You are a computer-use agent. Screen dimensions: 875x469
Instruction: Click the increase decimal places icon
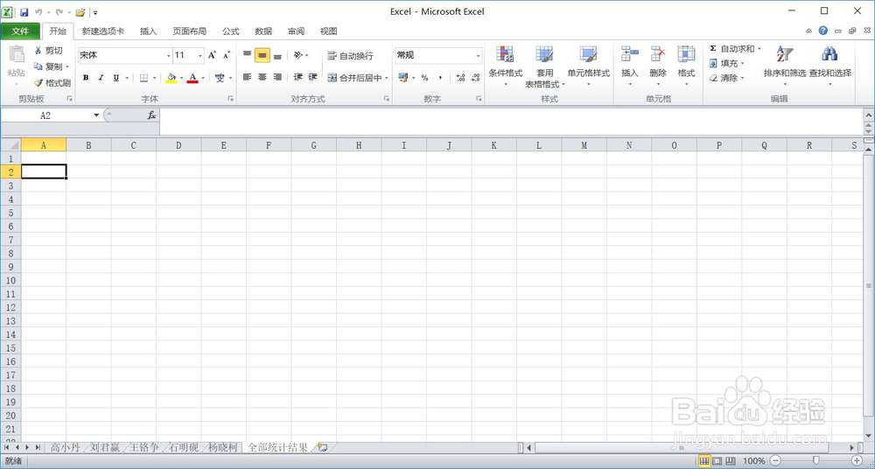pyautogui.click(x=460, y=78)
